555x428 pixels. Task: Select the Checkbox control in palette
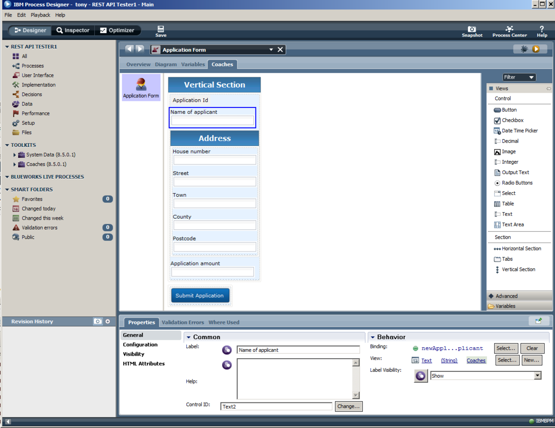[x=509, y=120]
